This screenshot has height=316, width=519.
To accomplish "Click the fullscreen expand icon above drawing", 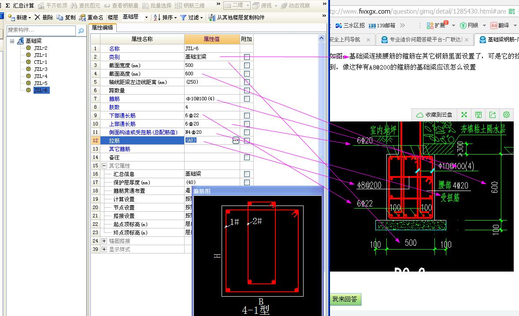I will (x=464, y=115).
